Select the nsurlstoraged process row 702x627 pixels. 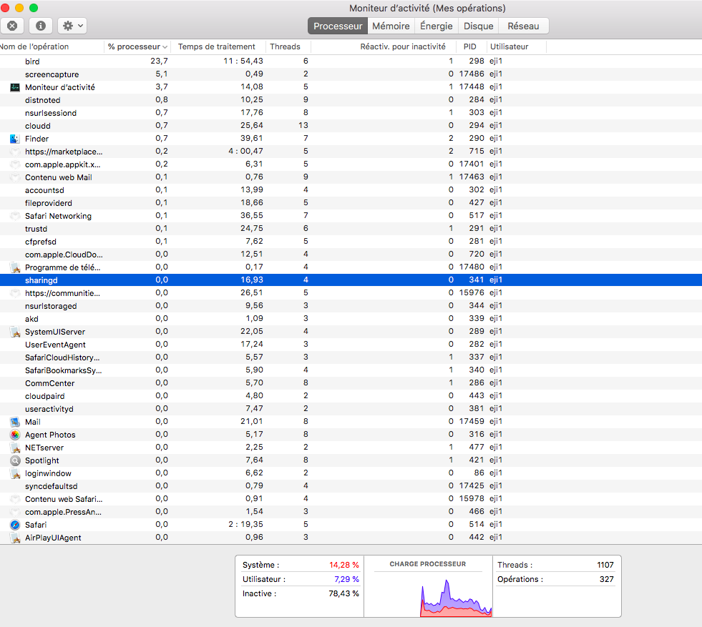[x=351, y=306]
